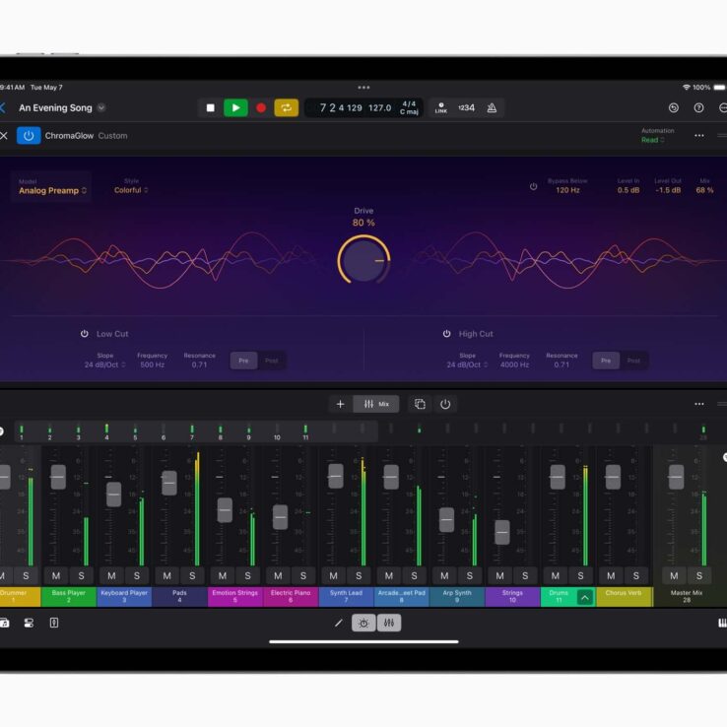Screen dimensions: 727x727
Task: Select Low Cut Pre button
Action: [x=244, y=361]
